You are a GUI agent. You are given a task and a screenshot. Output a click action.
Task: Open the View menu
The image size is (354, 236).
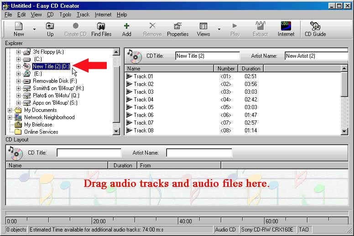click(x=36, y=15)
